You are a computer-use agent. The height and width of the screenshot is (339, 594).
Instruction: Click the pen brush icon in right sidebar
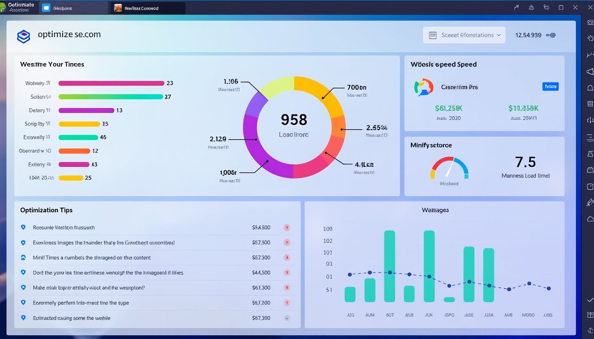(590, 203)
